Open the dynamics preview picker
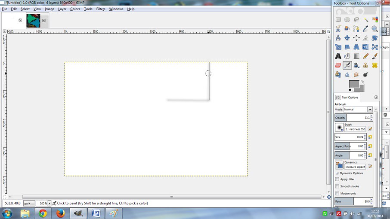 [339, 165]
